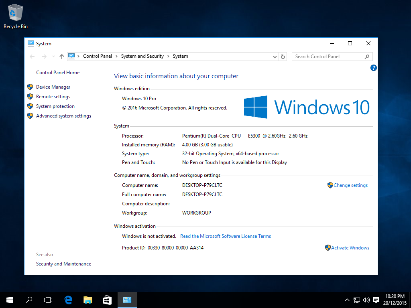Screen dimensions: 411x308
Task: Click Activate Windows link
Action: click(350, 248)
